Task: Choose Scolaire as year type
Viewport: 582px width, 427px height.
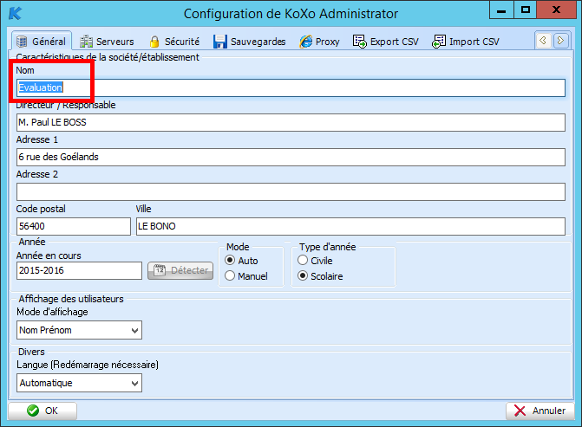Action: pos(303,275)
